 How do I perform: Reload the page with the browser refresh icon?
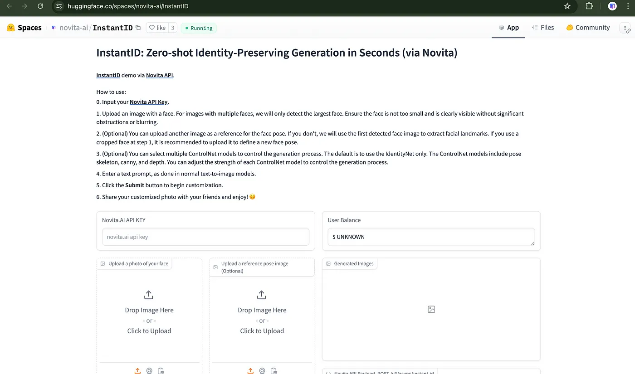(40, 6)
